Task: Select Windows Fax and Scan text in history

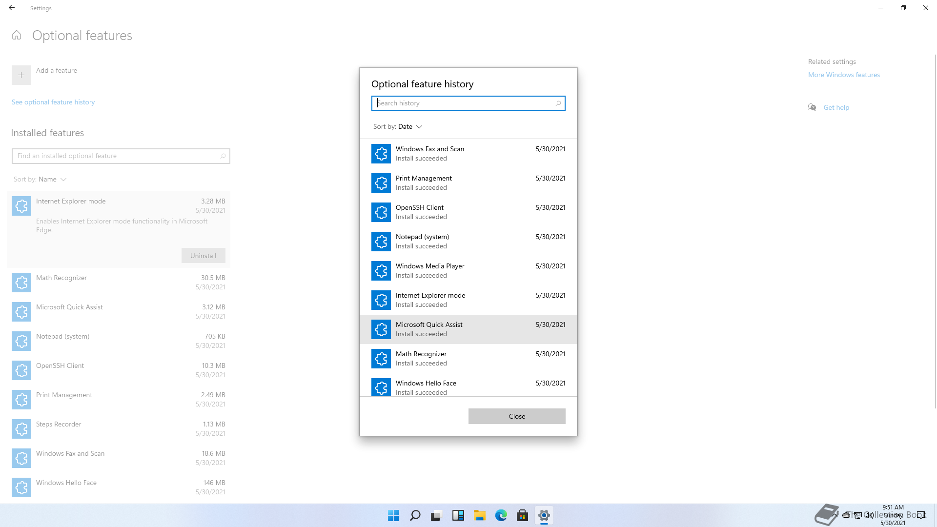Action: pos(430,149)
